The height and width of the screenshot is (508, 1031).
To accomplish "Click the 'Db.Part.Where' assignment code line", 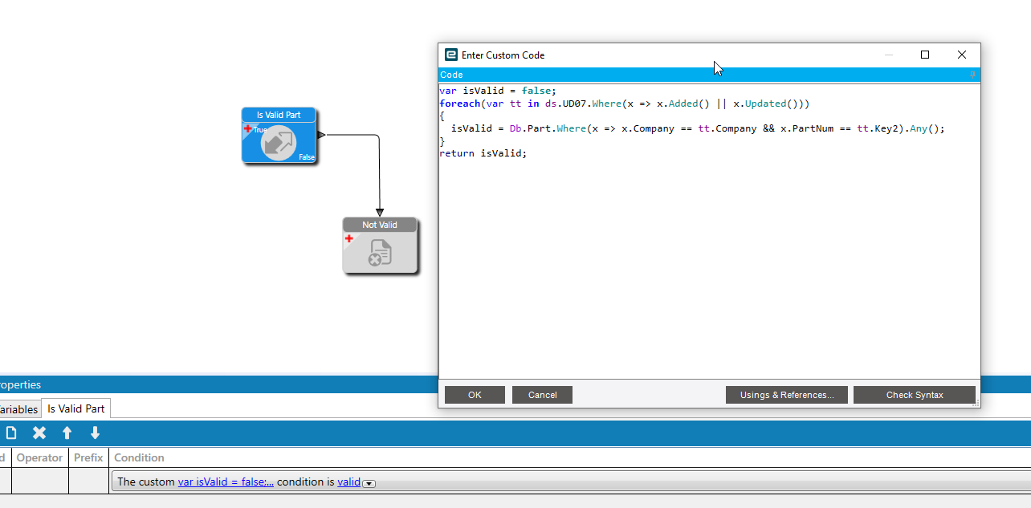I will click(698, 128).
